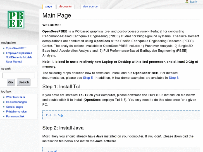
Task: Switch to the discussion tab
Action: click(66, 6)
